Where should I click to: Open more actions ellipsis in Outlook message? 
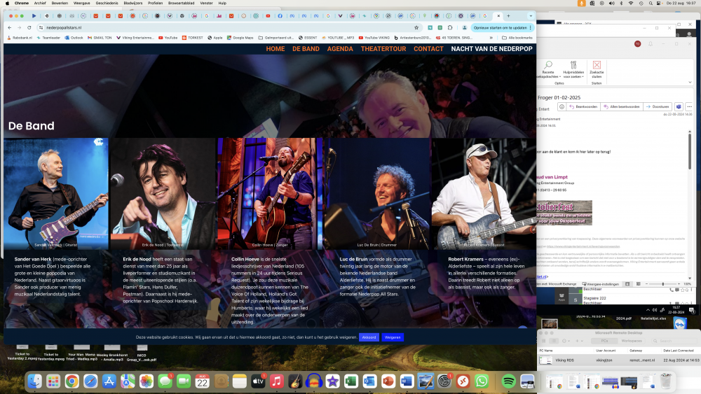click(689, 107)
